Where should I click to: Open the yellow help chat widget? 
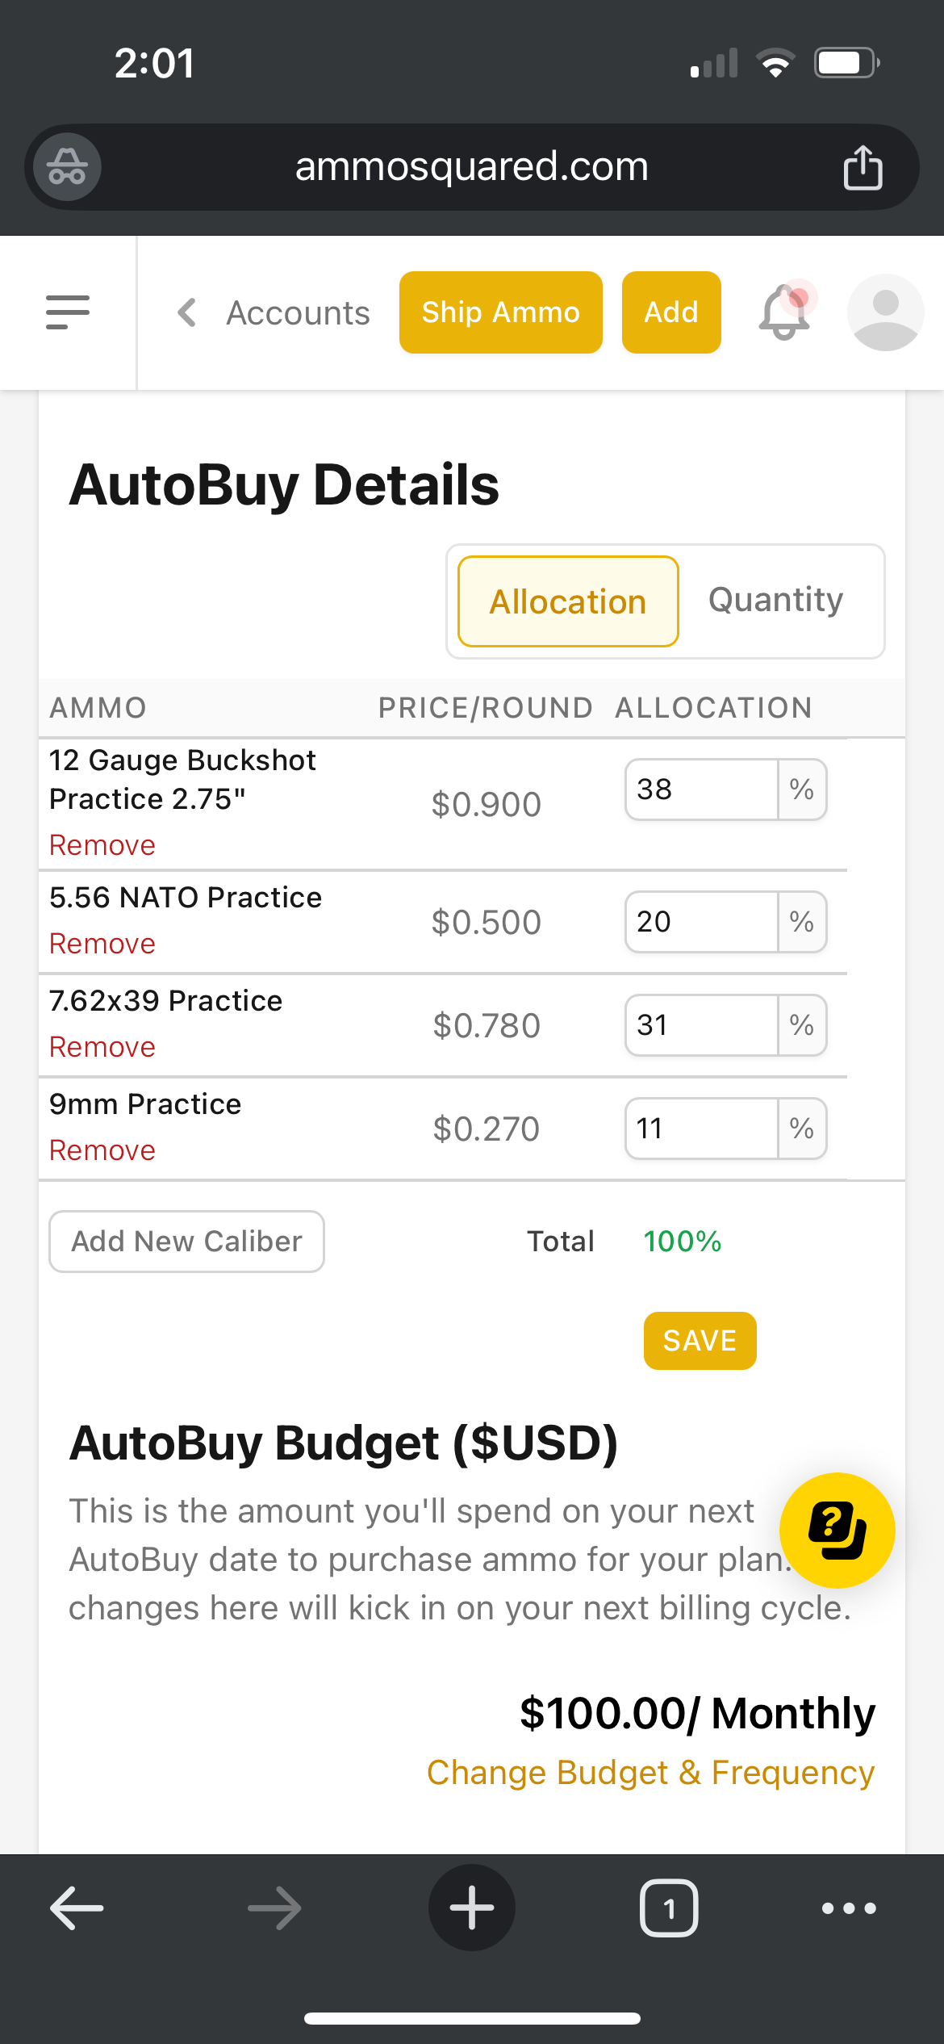click(x=837, y=1531)
